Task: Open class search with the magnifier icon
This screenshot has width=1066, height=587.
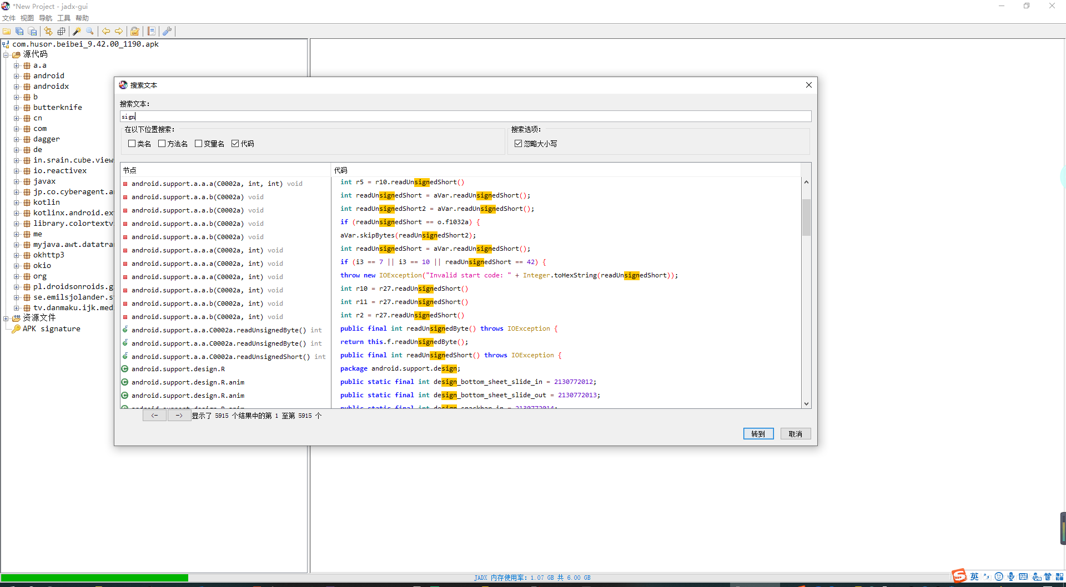Action: tap(90, 31)
